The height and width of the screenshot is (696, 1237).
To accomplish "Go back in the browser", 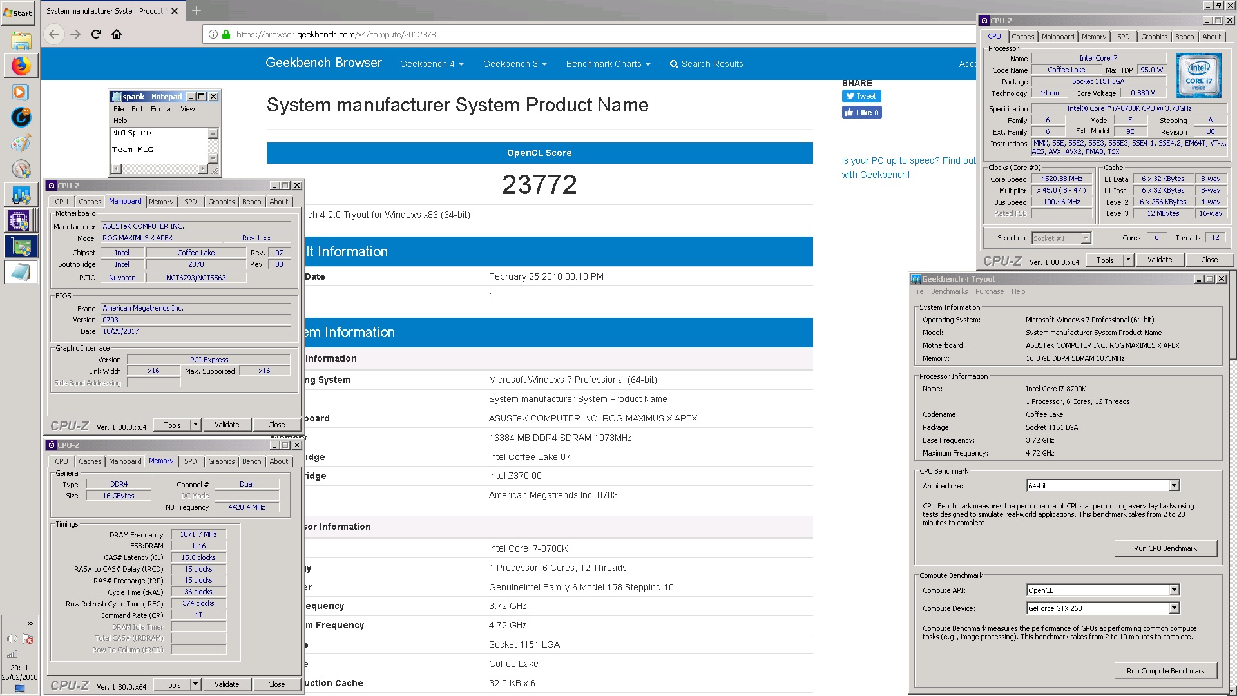I will tap(54, 34).
